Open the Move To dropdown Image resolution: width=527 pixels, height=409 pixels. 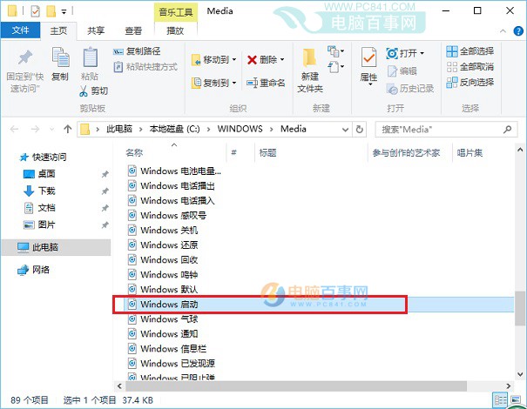point(213,60)
